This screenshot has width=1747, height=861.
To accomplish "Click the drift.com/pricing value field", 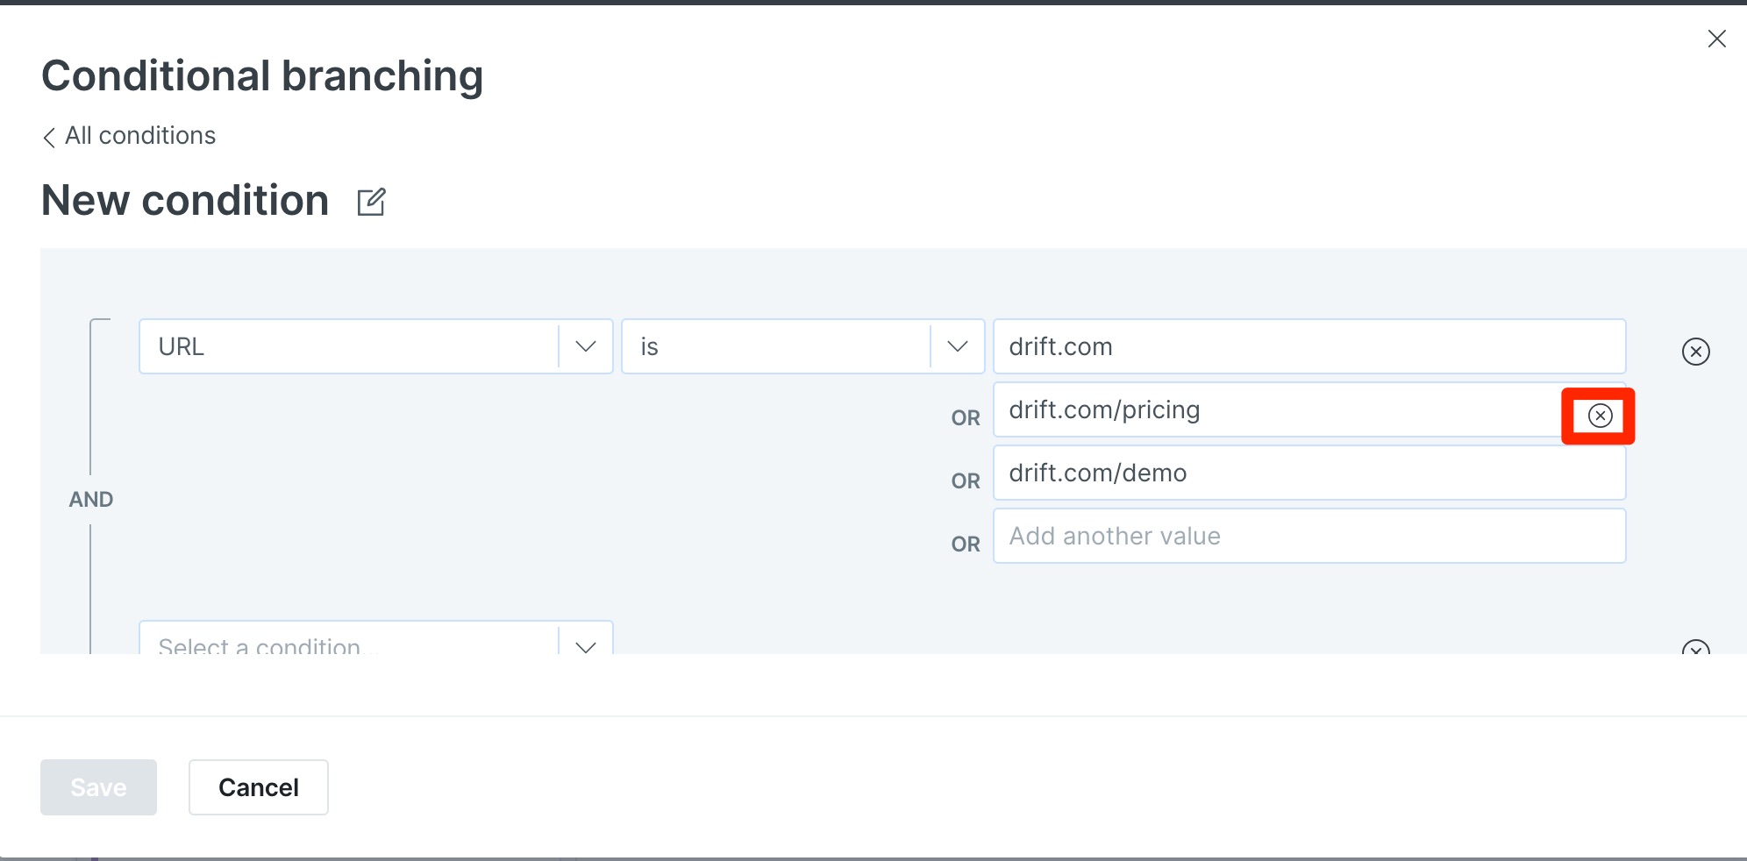I will click(1276, 410).
